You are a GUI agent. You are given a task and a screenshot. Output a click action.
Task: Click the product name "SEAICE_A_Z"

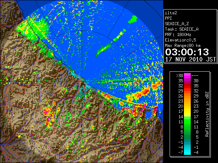[x=177, y=24]
